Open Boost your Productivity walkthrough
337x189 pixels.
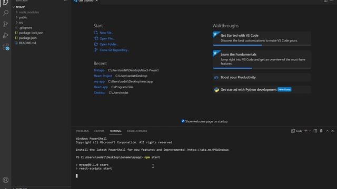tap(262, 77)
